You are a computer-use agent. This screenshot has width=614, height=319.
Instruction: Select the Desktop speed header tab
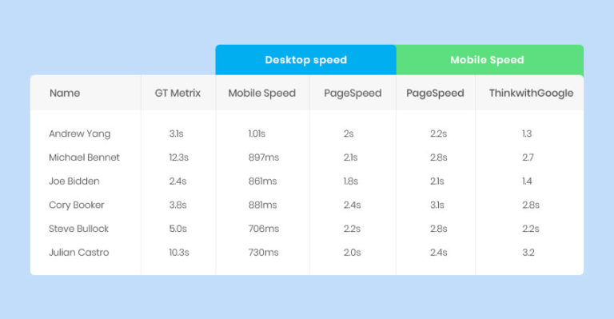[306, 60]
